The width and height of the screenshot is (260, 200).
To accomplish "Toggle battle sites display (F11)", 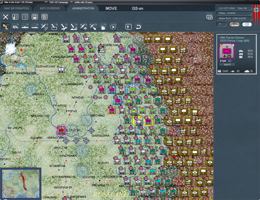I will tap(103, 27).
